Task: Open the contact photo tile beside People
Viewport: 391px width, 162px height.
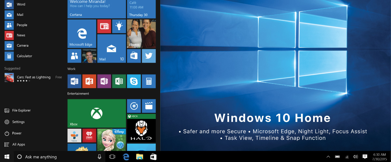Action: click(x=89, y=56)
